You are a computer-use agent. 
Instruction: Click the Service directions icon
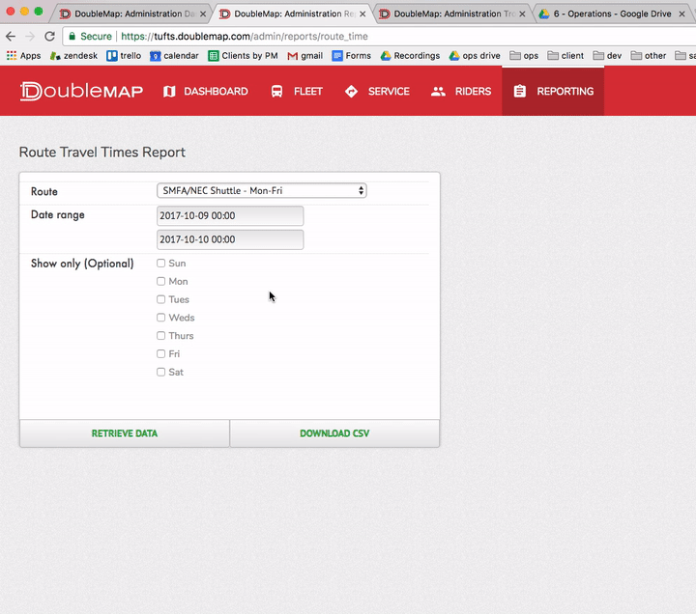[x=351, y=92]
